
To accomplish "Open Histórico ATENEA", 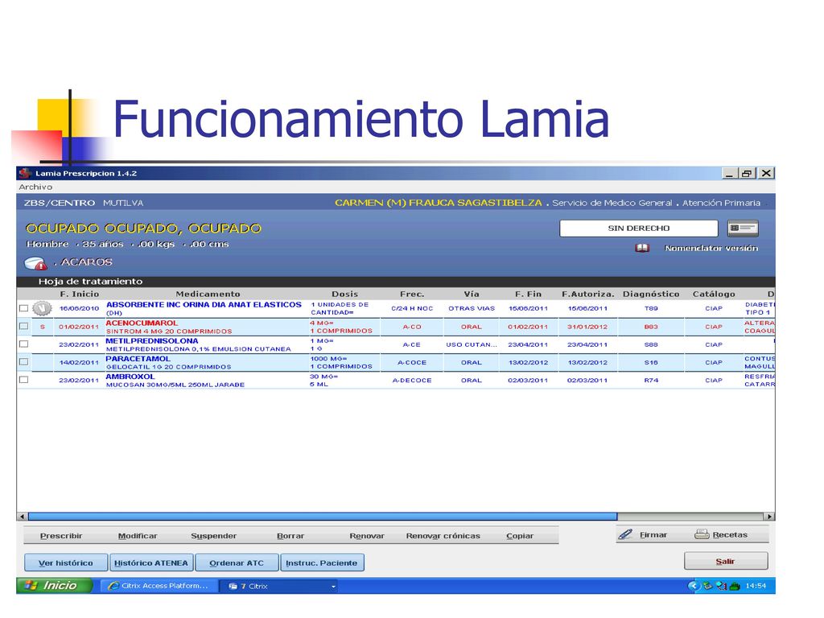I will pos(150,562).
